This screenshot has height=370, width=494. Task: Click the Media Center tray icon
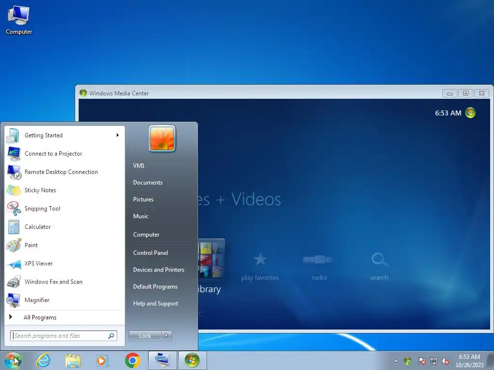coord(408,361)
